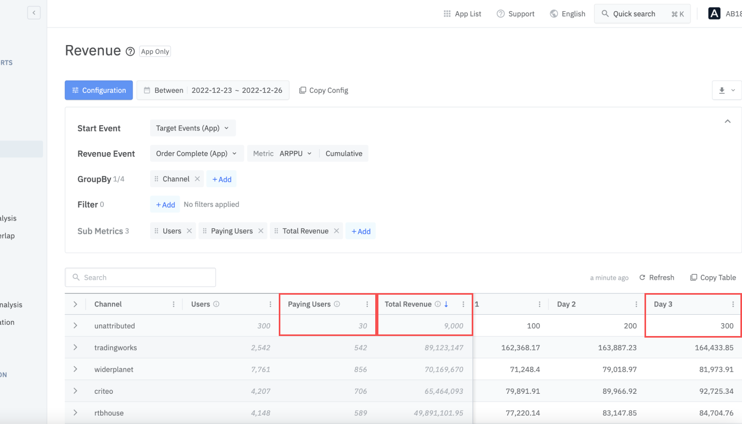Collapse the sidebar with the chevron button
742x424 pixels.
(x=34, y=13)
